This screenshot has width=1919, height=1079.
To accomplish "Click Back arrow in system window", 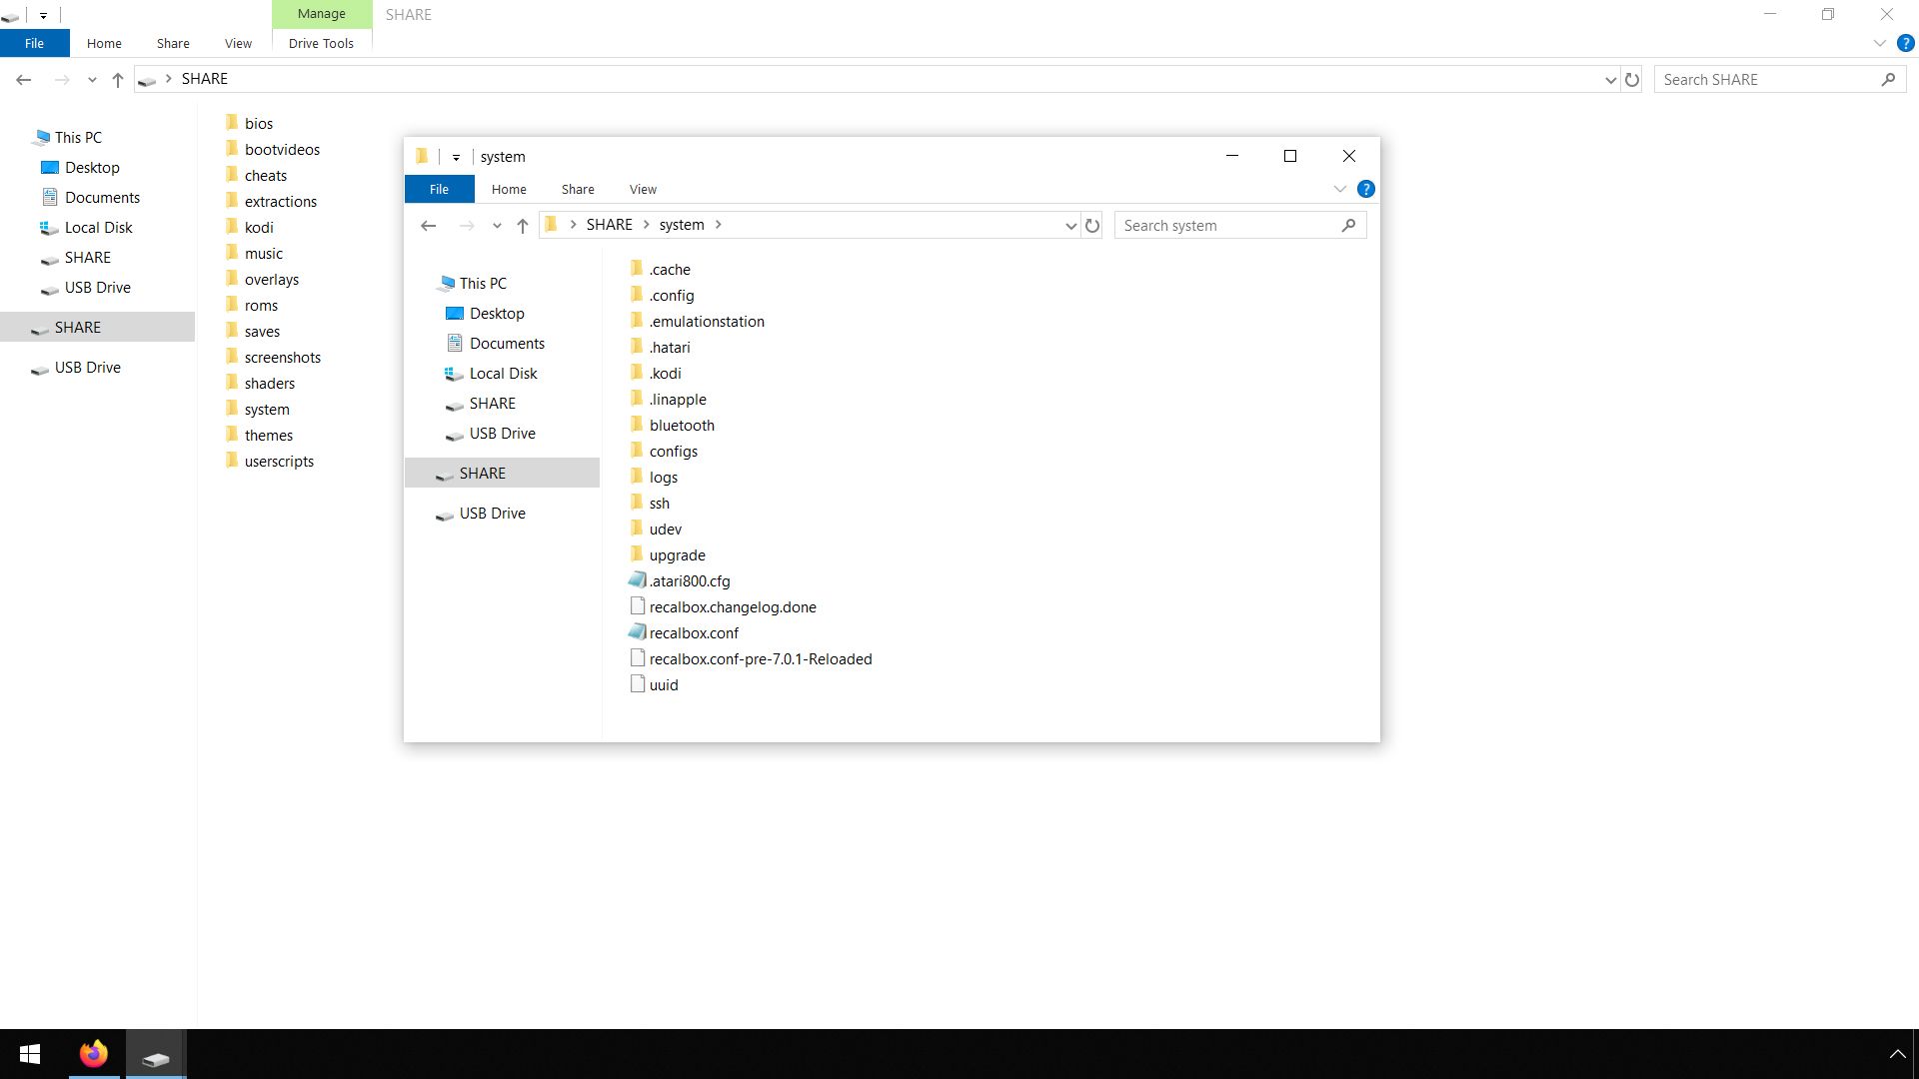I will pos(429,226).
